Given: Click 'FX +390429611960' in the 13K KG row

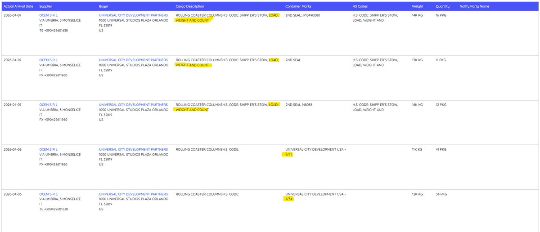Looking at the screenshot, I should click(x=54, y=75).
